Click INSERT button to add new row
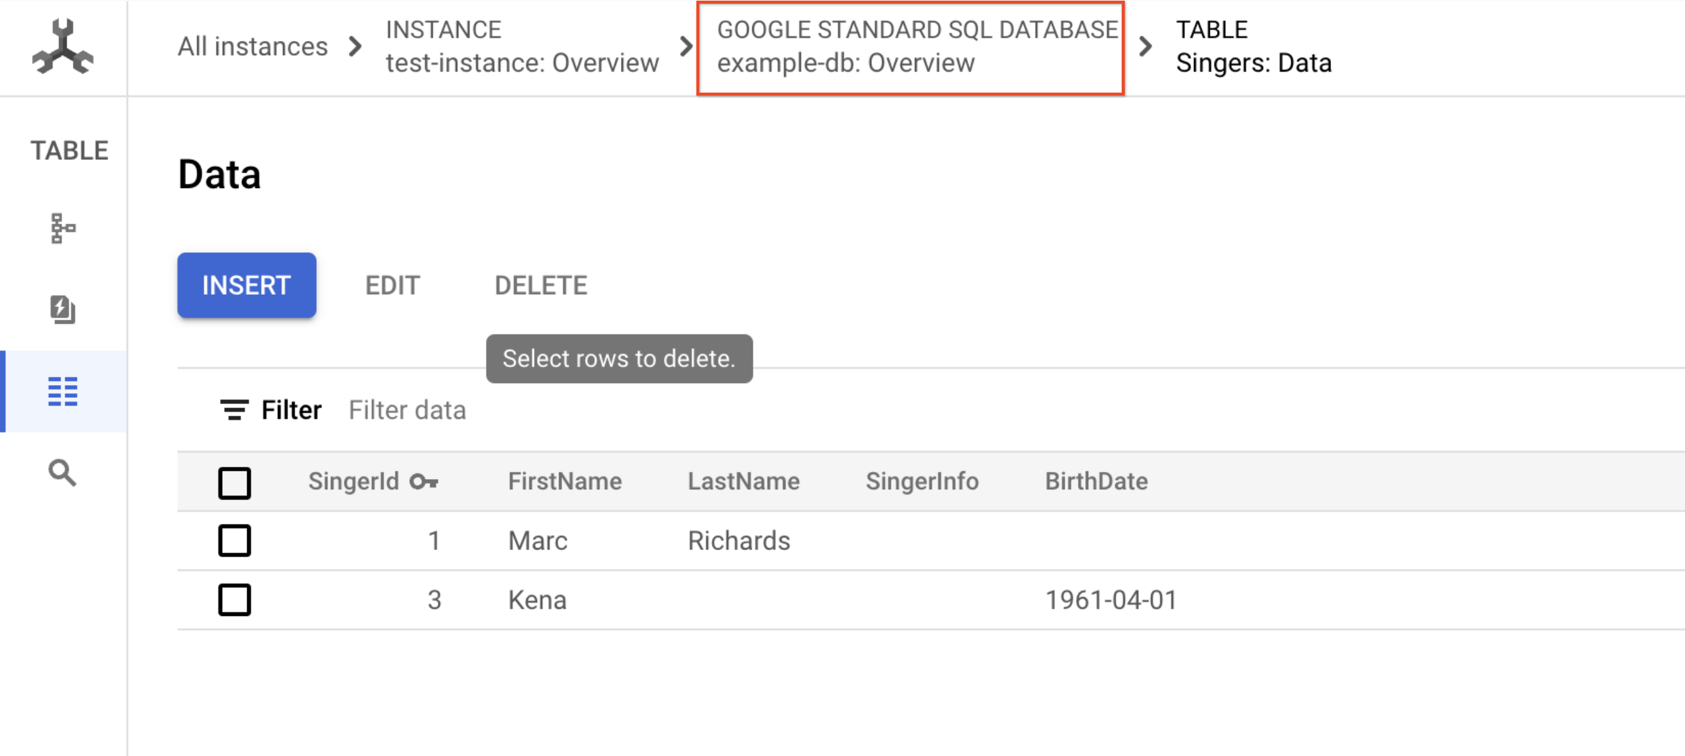1685x756 pixels. point(245,285)
